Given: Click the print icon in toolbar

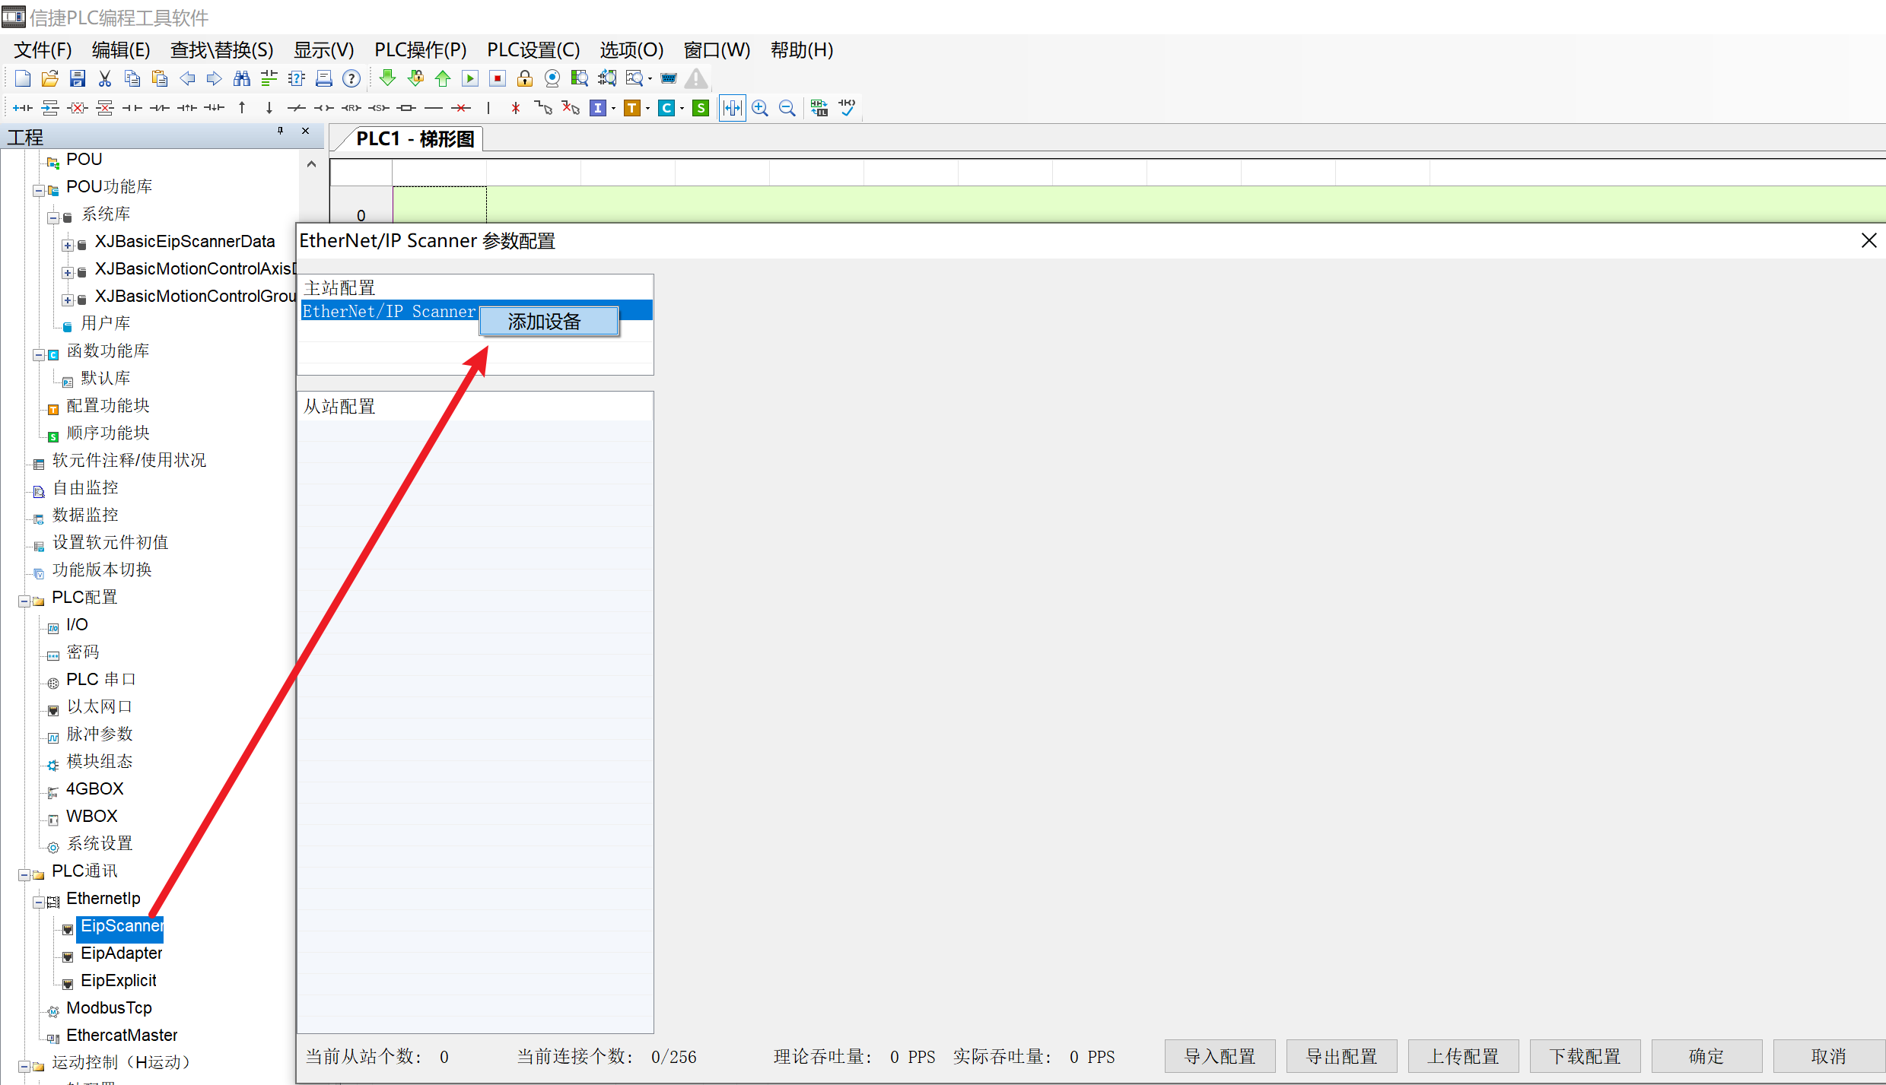Looking at the screenshot, I should [x=324, y=78].
